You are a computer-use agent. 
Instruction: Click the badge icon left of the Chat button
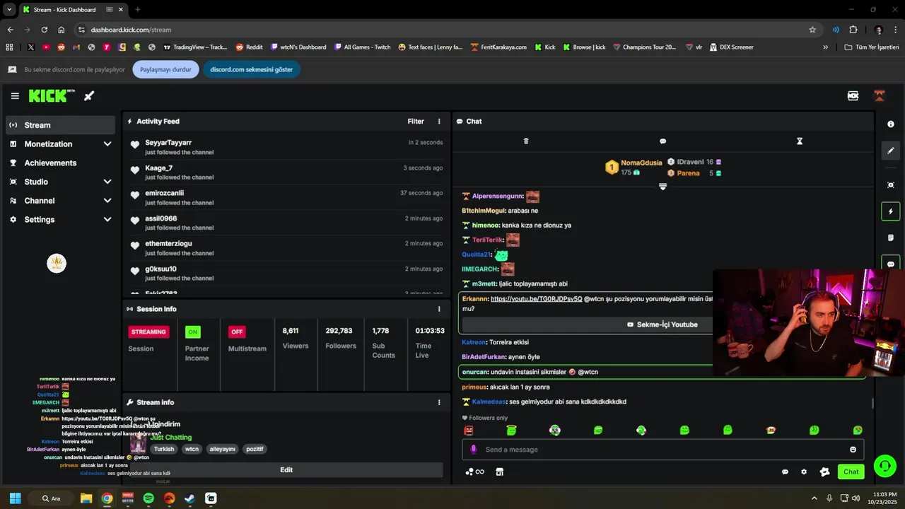(824, 472)
